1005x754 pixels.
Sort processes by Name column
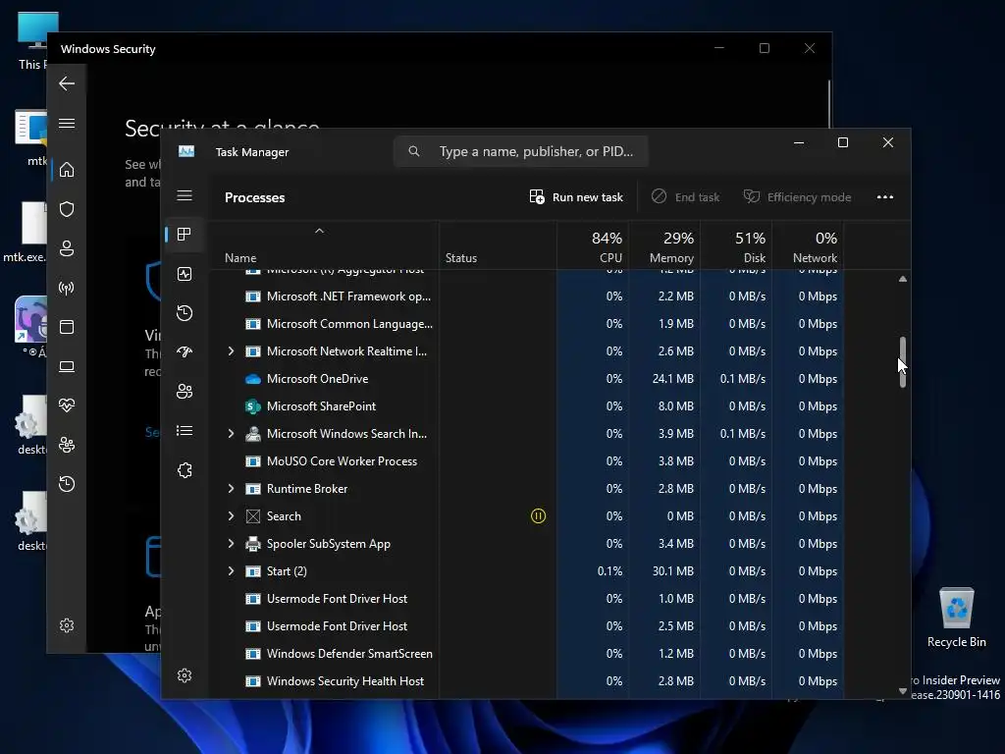point(324,246)
